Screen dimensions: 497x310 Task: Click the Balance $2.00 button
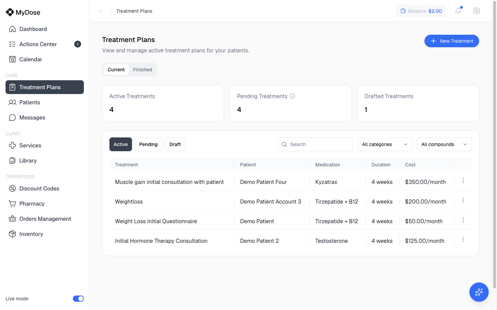click(421, 11)
